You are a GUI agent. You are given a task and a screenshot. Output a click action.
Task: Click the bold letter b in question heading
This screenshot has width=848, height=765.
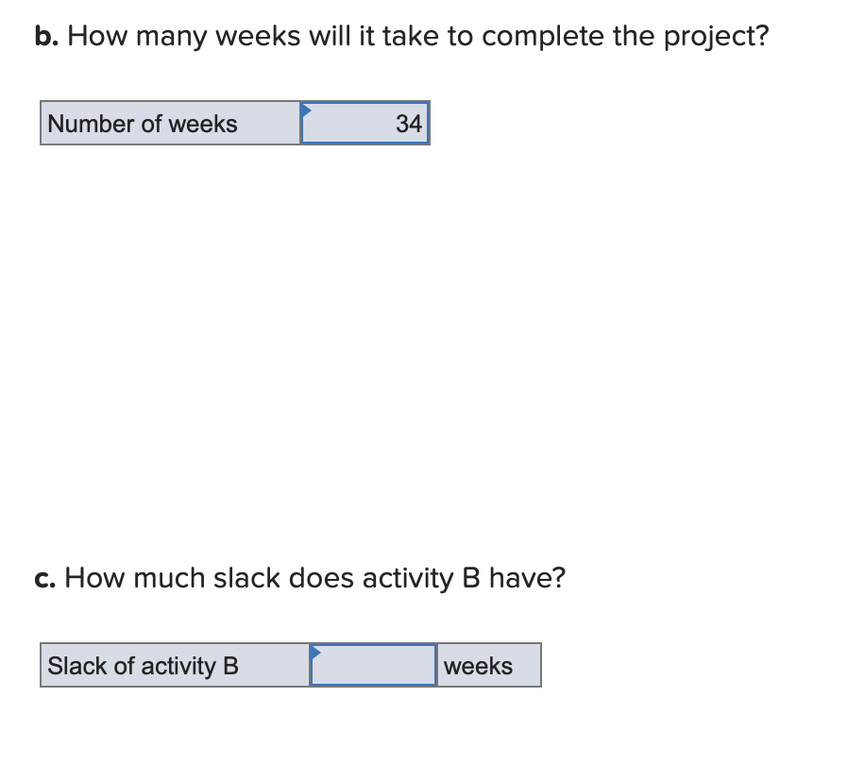click(42, 35)
